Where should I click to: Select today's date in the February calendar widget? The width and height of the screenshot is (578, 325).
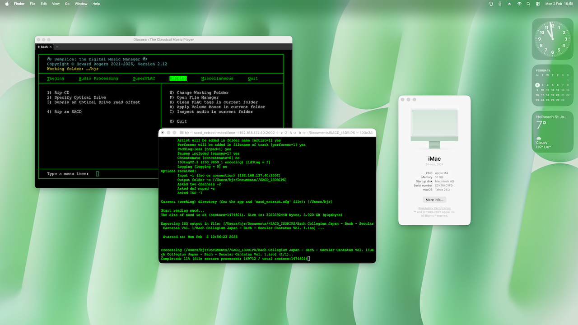click(537, 85)
